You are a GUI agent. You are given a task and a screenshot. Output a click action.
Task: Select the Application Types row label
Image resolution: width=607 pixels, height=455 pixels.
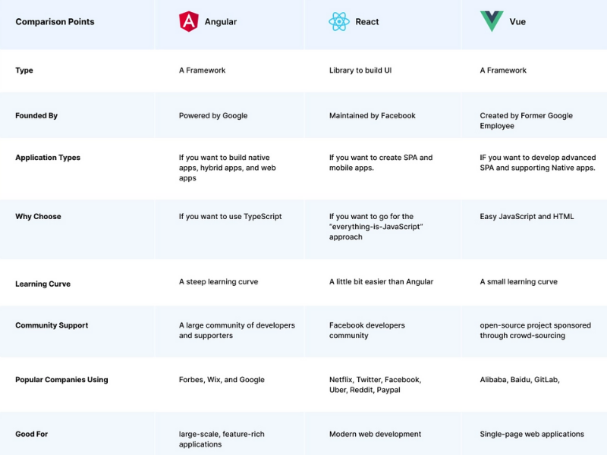click(48, 158)
